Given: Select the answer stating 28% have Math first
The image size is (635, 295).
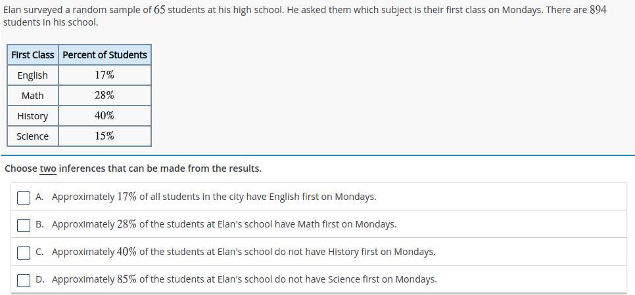Looking at the screenshot, I should [318, 224].
